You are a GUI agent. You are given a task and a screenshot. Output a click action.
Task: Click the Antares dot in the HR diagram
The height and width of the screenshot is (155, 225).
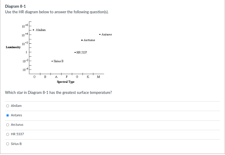click(100, 35)
